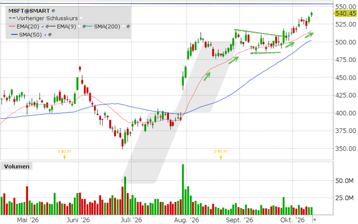Click the Mai '26 axis label
This screenshot has height=224, width=358.
pyautogui.click(x=28, y=220)
